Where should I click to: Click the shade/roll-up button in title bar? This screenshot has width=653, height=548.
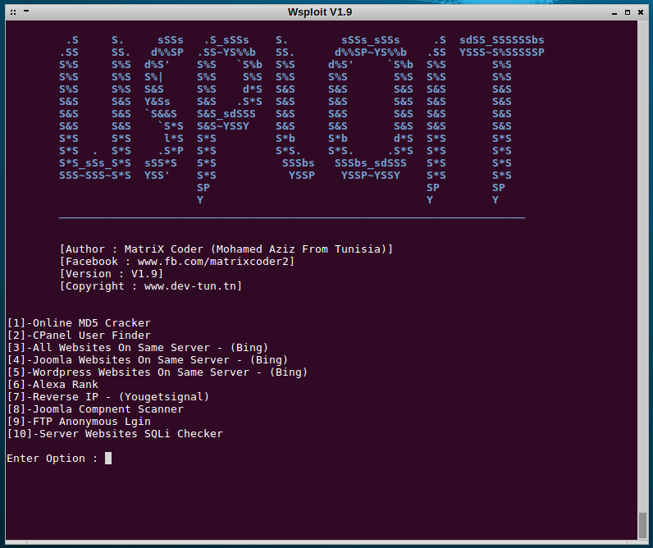(x=26, y=11)
